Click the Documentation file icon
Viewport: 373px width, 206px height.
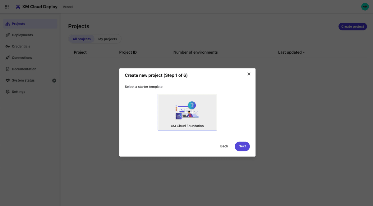click(x=8, y=69)
